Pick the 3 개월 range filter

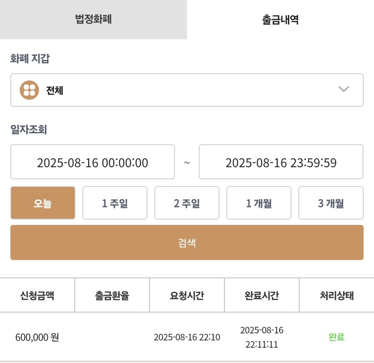point(331,203)
